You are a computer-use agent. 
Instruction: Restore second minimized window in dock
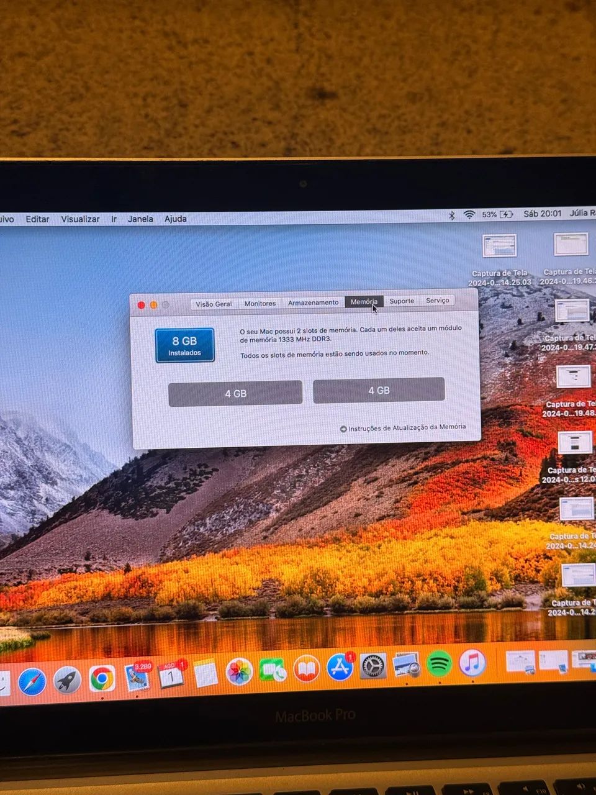point(553,661)
